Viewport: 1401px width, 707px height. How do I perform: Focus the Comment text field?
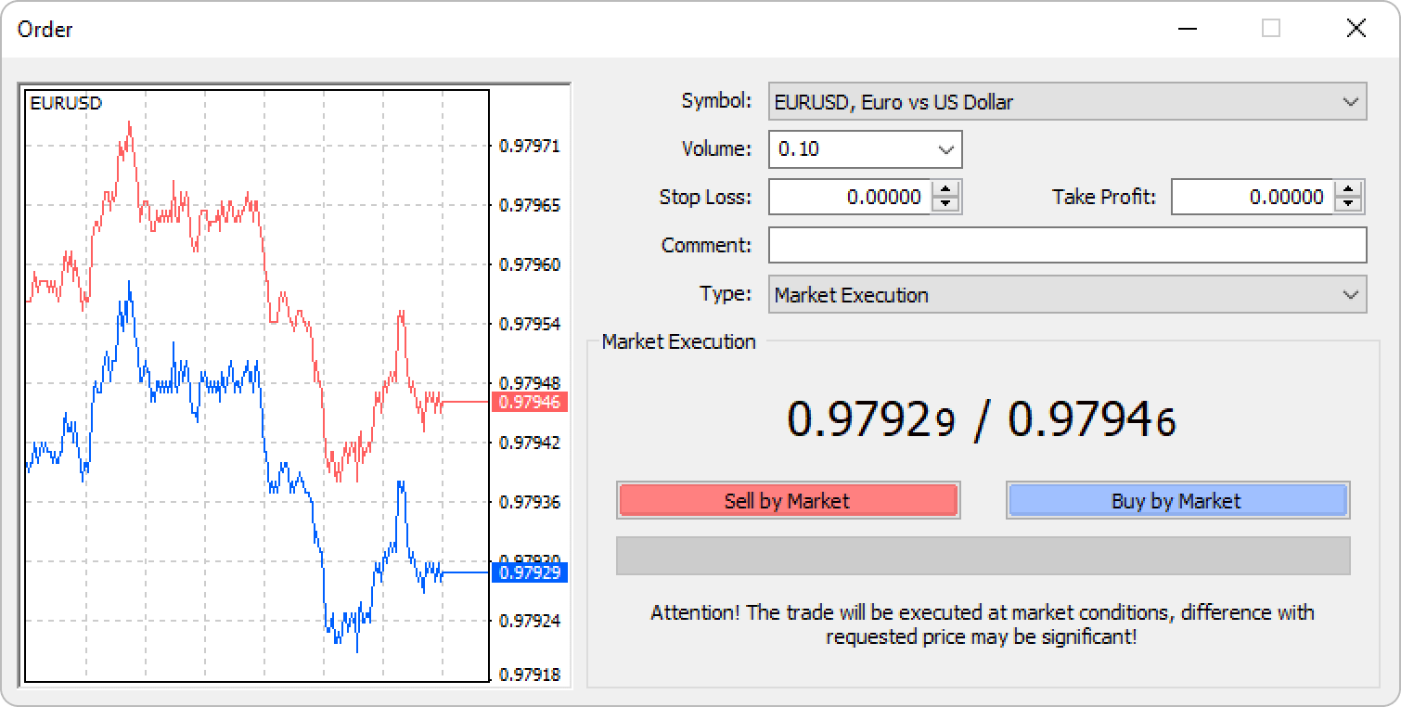tap(1067, 246)
